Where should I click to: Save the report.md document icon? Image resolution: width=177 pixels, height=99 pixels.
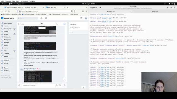click(167, 7)
